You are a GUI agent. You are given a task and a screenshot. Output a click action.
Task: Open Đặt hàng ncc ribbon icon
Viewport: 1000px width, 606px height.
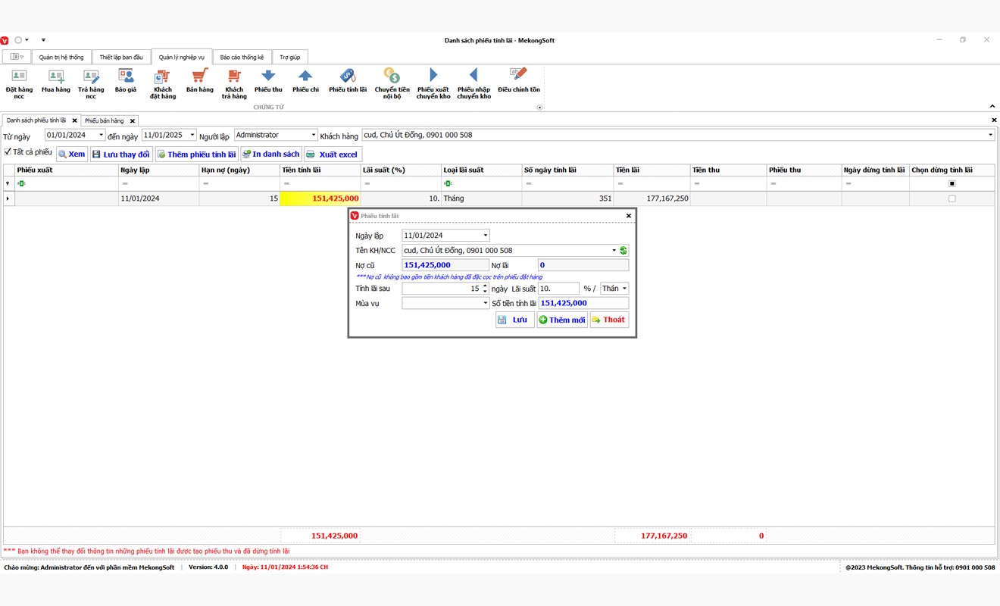coord(19,77)
